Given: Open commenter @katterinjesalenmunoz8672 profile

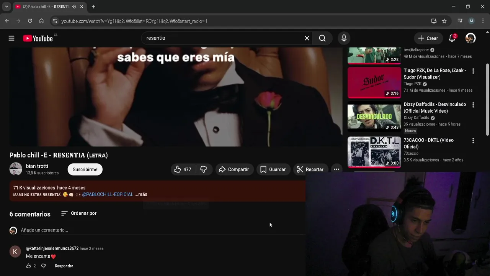Looking at the screenshot, I should click(52, 248).
